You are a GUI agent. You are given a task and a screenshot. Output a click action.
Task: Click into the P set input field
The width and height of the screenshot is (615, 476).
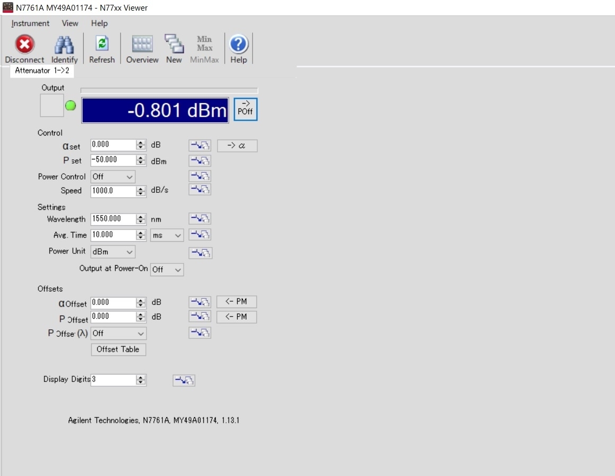click(x=112, y=160)
